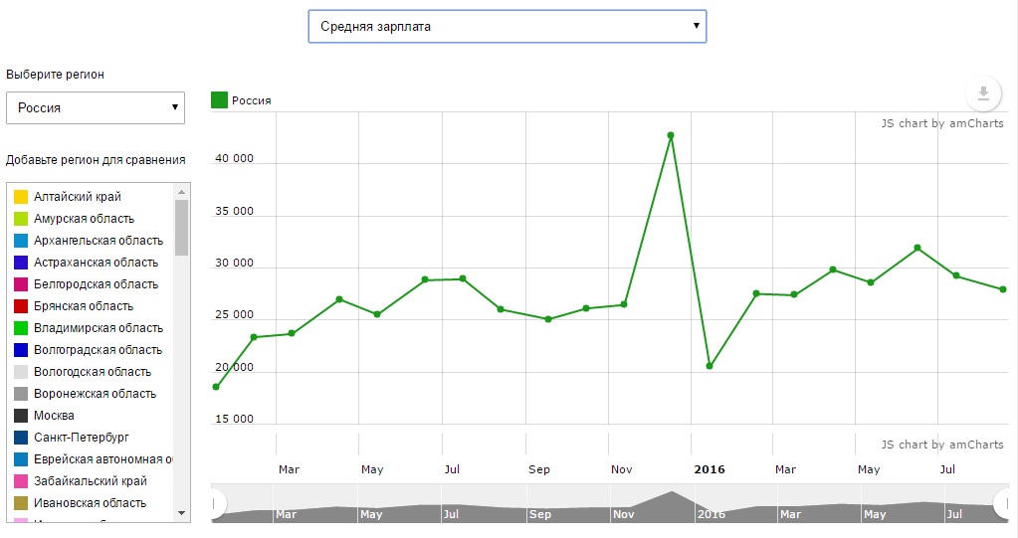This screenshot has height=538, width=1018.
Task: Click the chart download export icon
Action: (x=983, y=93)
